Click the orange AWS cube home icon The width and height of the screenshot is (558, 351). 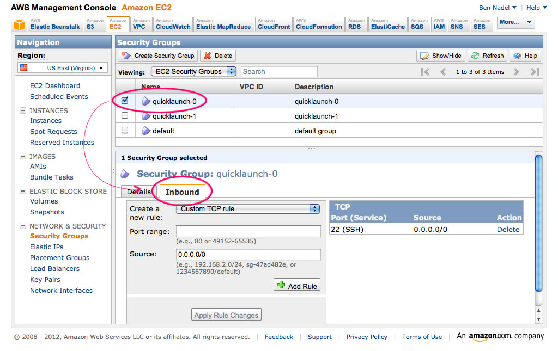(x=19, y=24)
